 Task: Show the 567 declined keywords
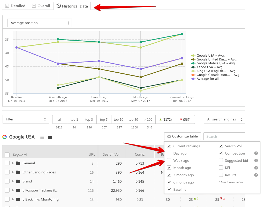coord(185,119)
